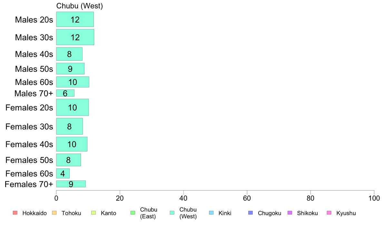Click the Females 70+ bar
383x237 pixels.
pos(71,184)
